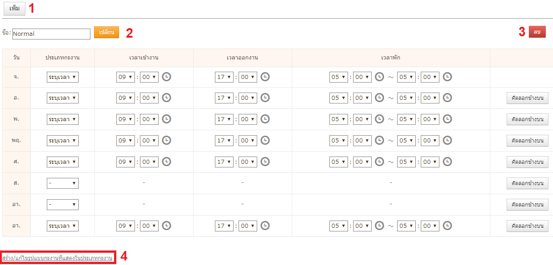The image size is (553, 265).
Task: Click the อ. row start time clock icon
Action: [x=167, y=98]
